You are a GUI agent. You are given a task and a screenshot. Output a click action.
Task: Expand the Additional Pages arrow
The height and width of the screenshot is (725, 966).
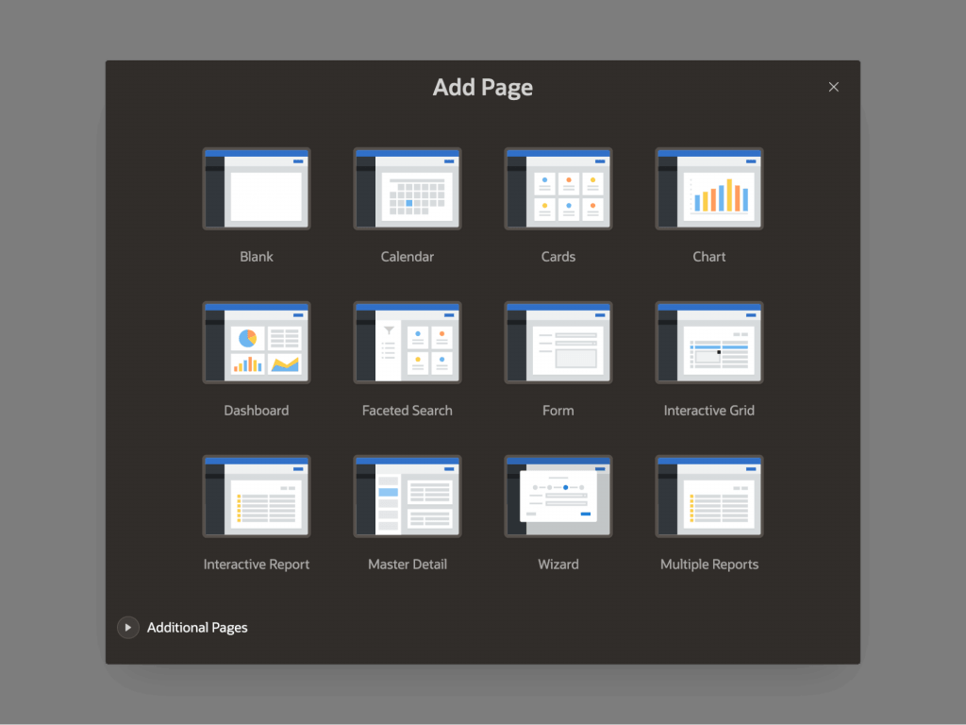coord(128,628)
